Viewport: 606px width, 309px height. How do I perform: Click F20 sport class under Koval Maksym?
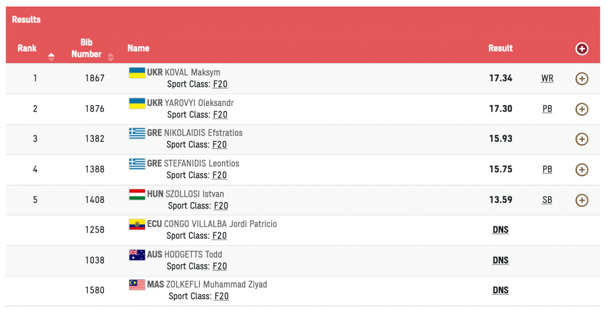coord(220,84)
